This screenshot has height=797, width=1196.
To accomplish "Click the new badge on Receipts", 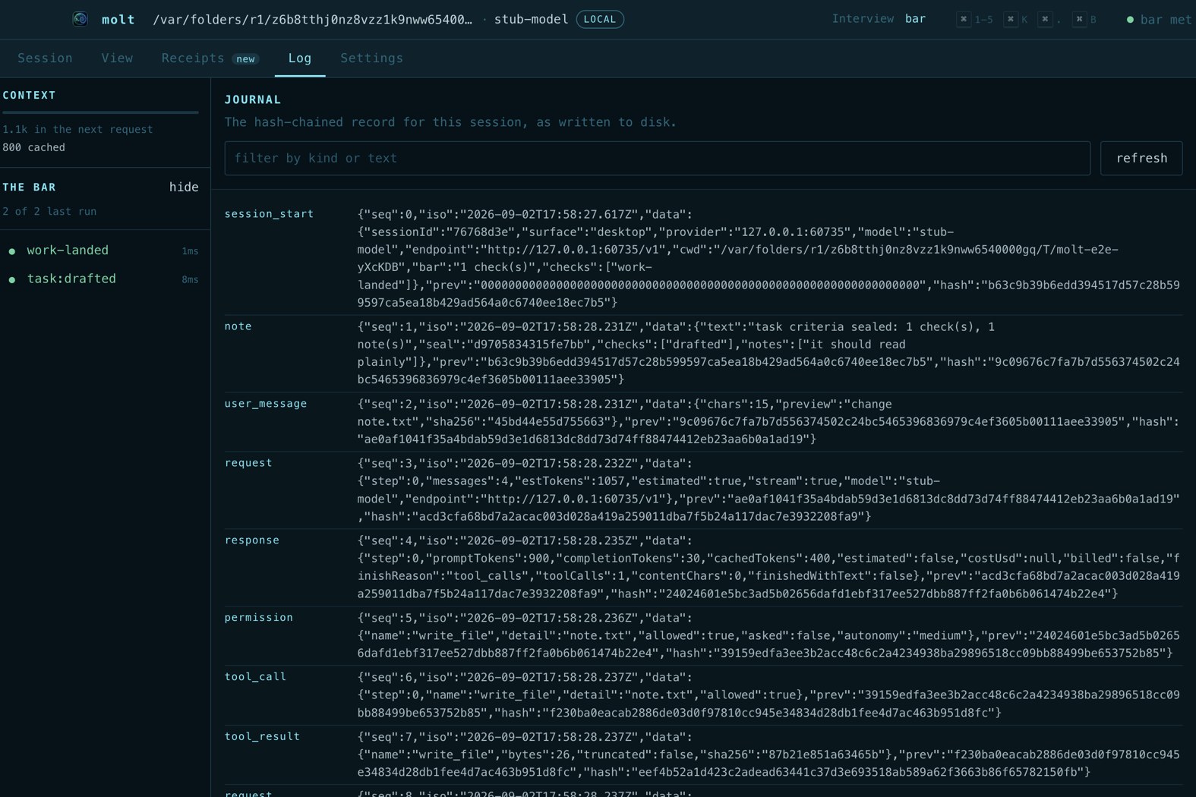I will point(245,59).
